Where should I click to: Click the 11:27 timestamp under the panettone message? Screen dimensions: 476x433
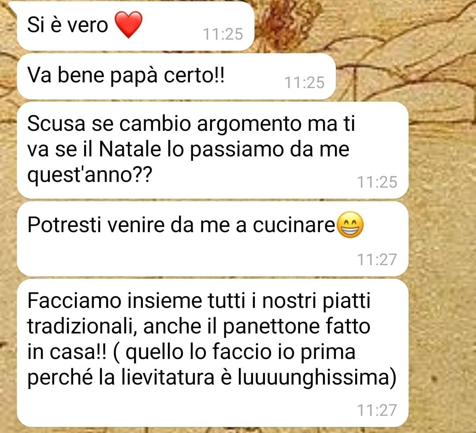tap(377, 410)
